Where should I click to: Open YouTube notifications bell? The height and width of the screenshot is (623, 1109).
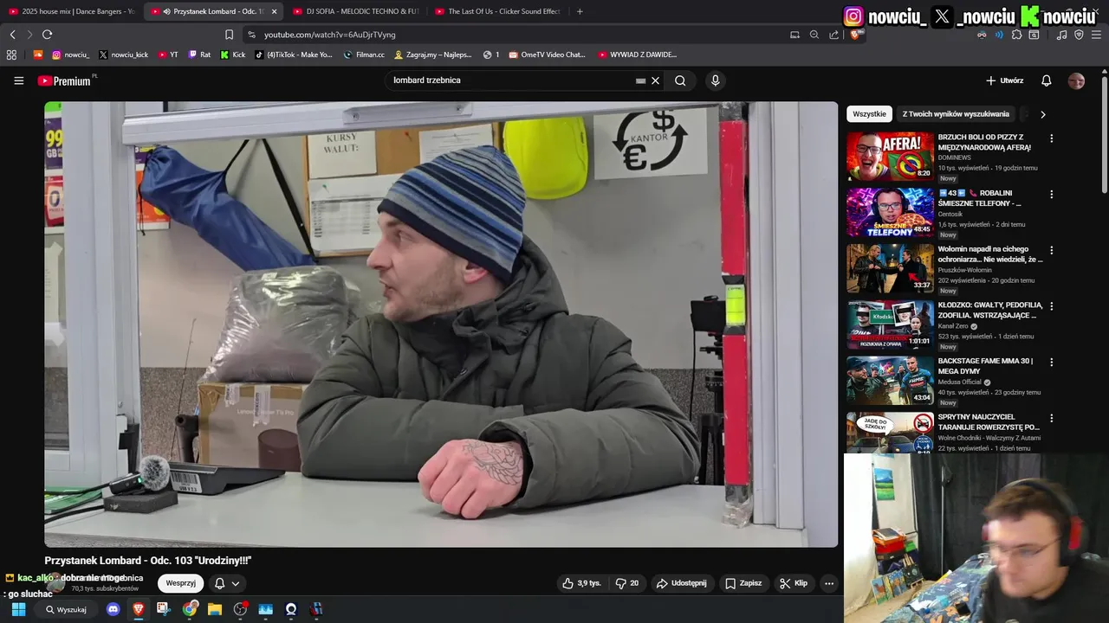[1047, 80]
